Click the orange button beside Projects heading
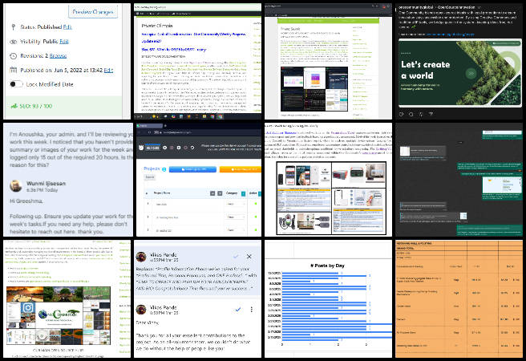Screen dimensions: 526x361 tap(241, 169)
